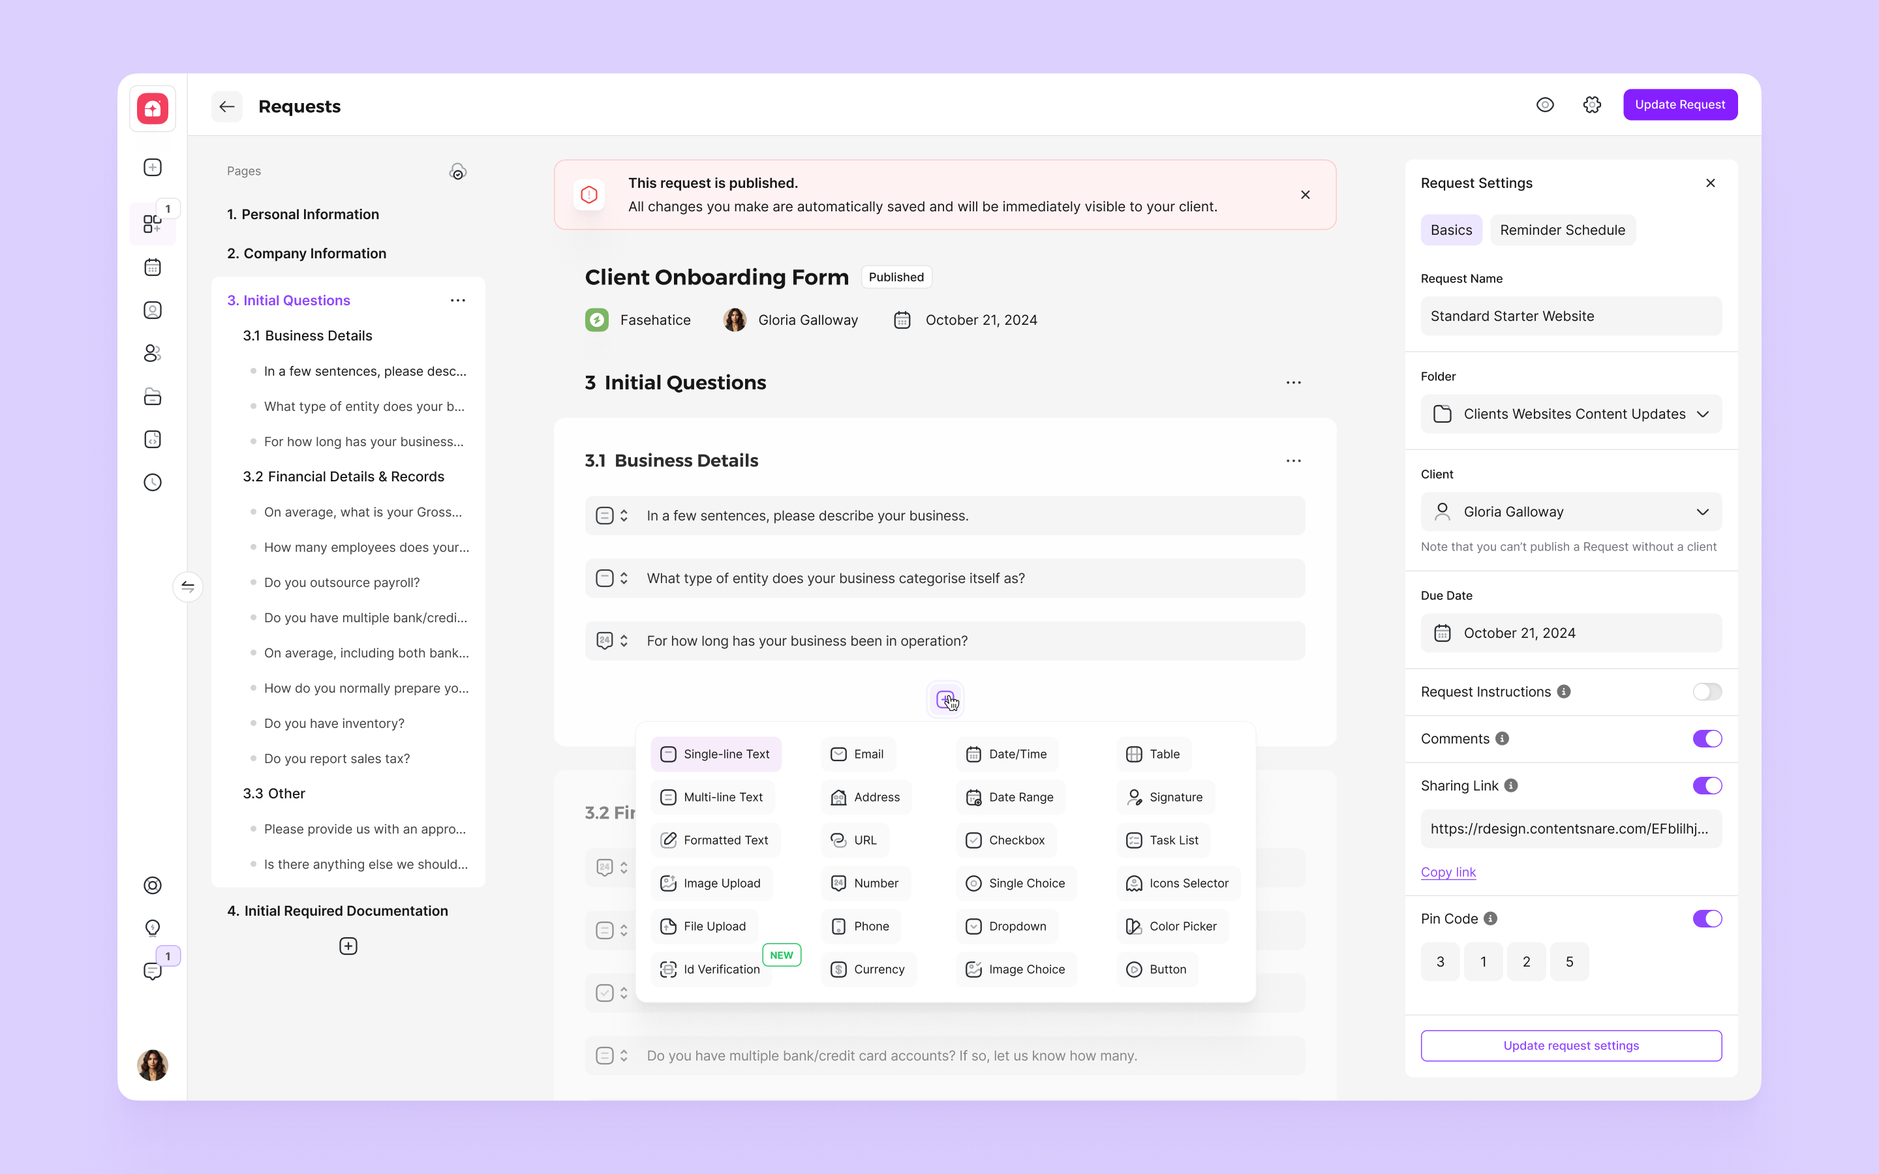Open the clock history icon in sidebar

pyautogui.click(x=152, y=482)
